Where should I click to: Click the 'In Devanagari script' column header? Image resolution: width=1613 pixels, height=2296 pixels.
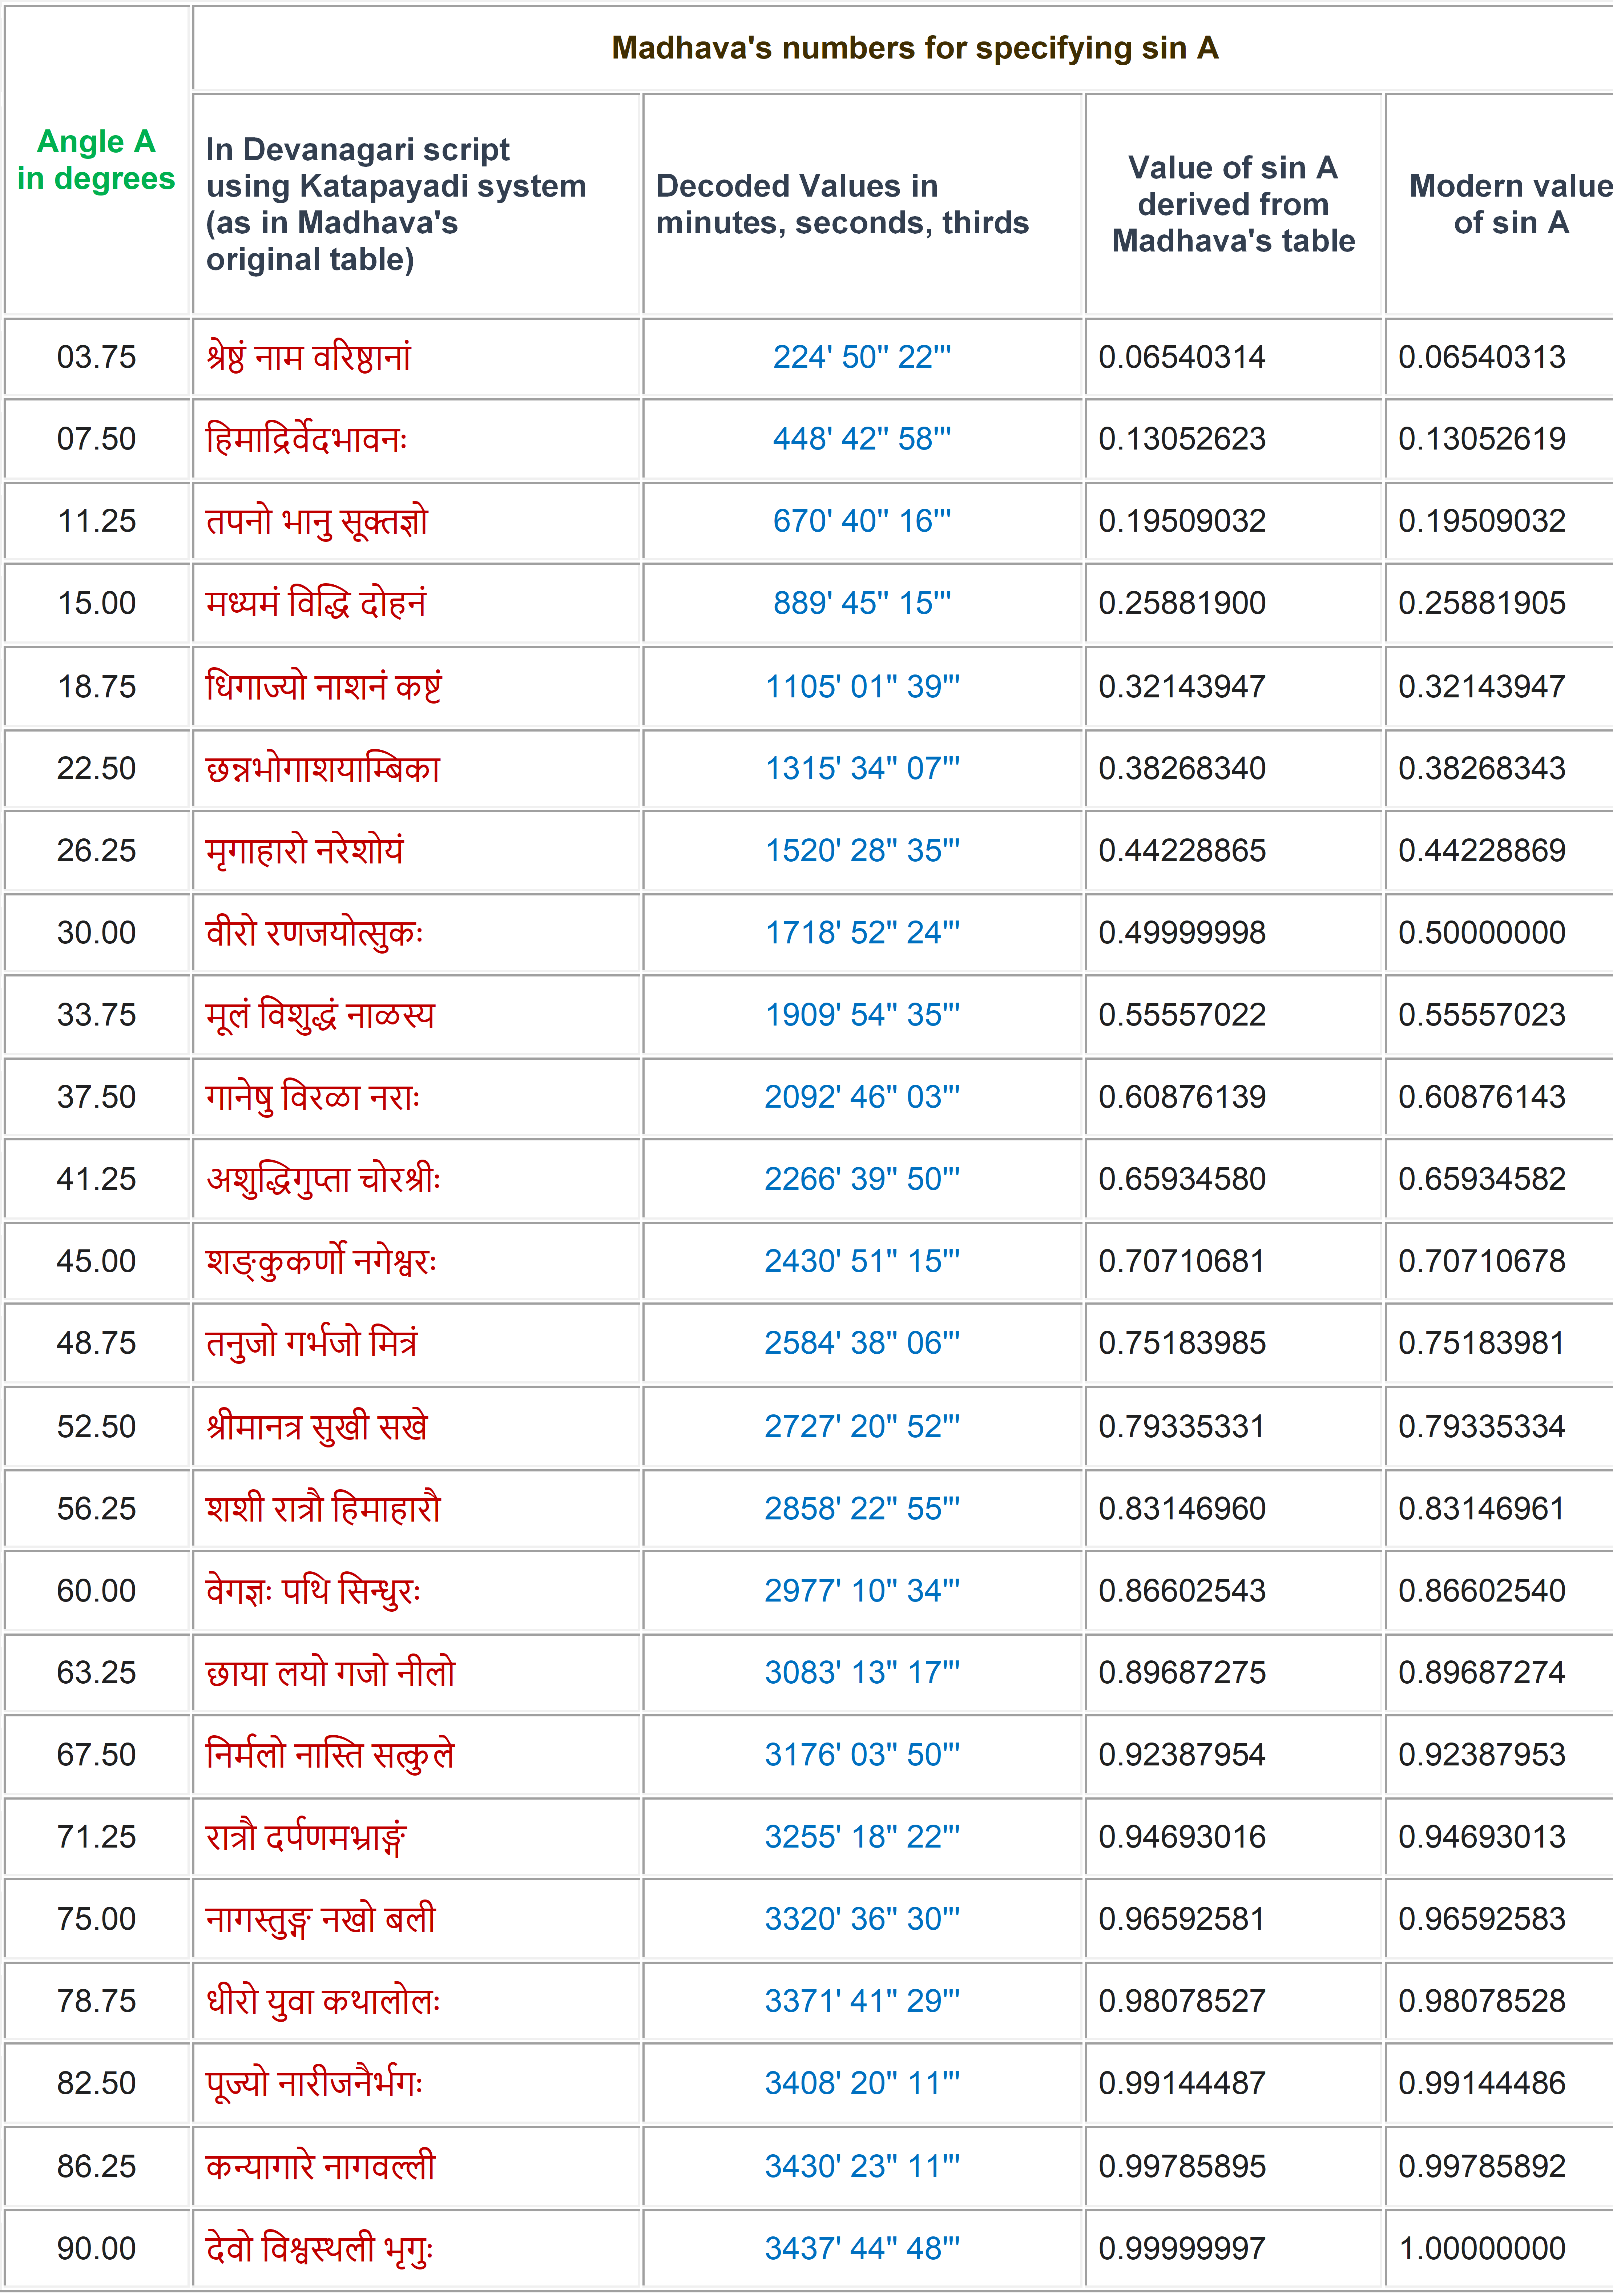[x=396, y=204]
